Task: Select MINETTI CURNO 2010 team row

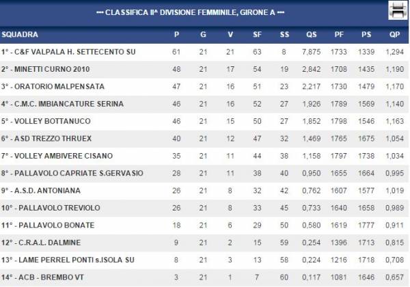Action: (x=204, y=69)
